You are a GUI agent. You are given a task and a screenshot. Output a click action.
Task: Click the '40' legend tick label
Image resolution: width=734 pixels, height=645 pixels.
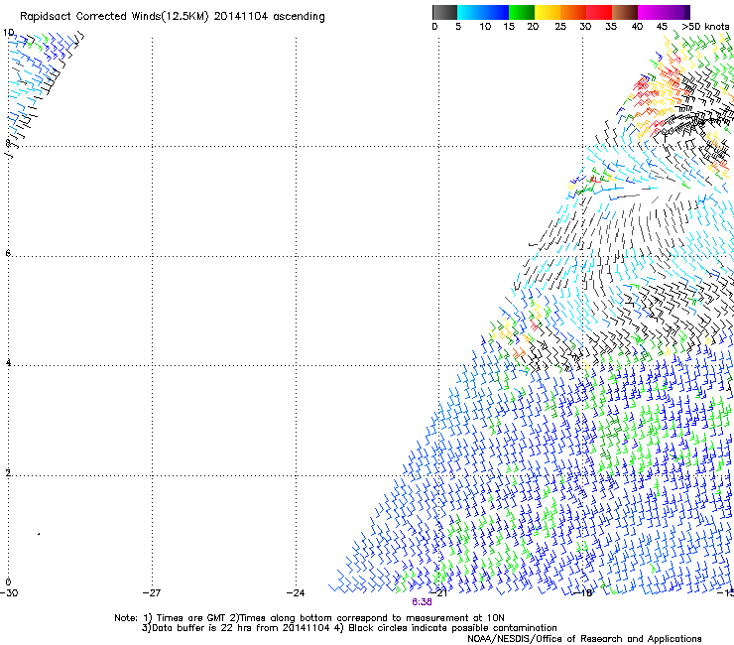637,27
